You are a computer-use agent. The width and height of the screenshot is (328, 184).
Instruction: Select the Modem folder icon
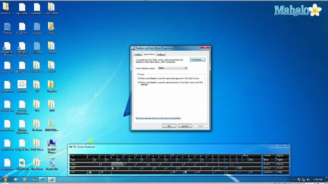[x=52, y=47]
